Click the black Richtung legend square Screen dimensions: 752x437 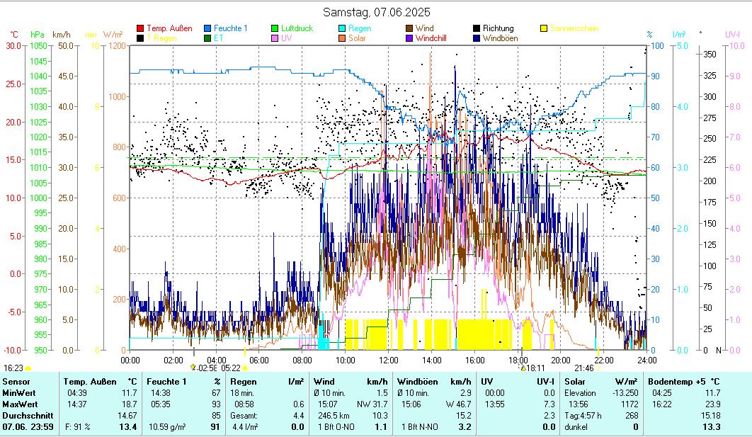coord(477,28)
